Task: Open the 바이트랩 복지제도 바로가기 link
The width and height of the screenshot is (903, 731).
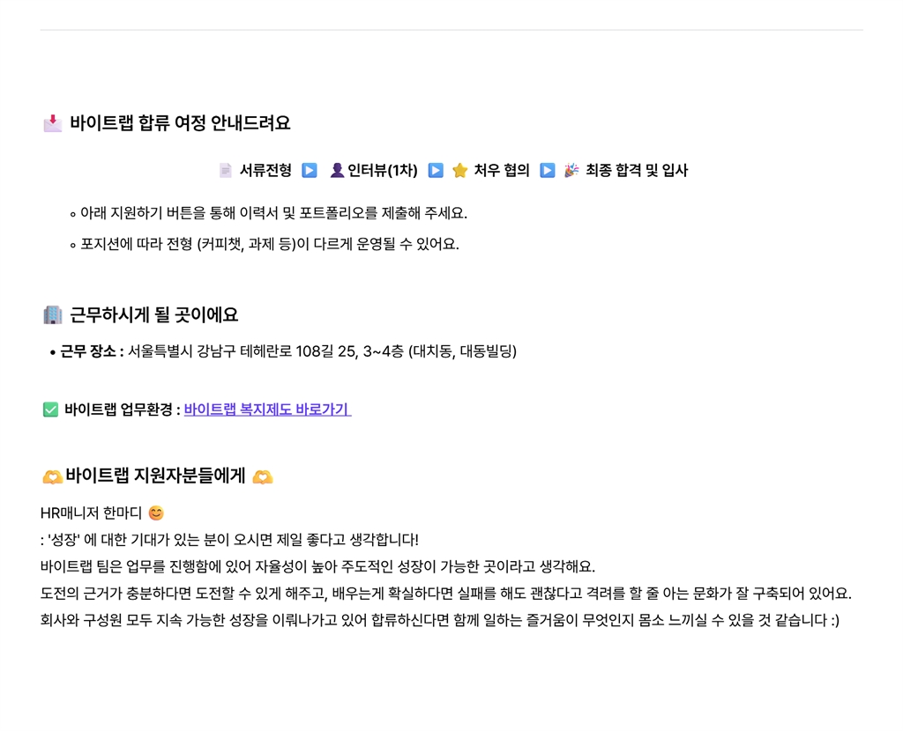Action: (267, 410)
